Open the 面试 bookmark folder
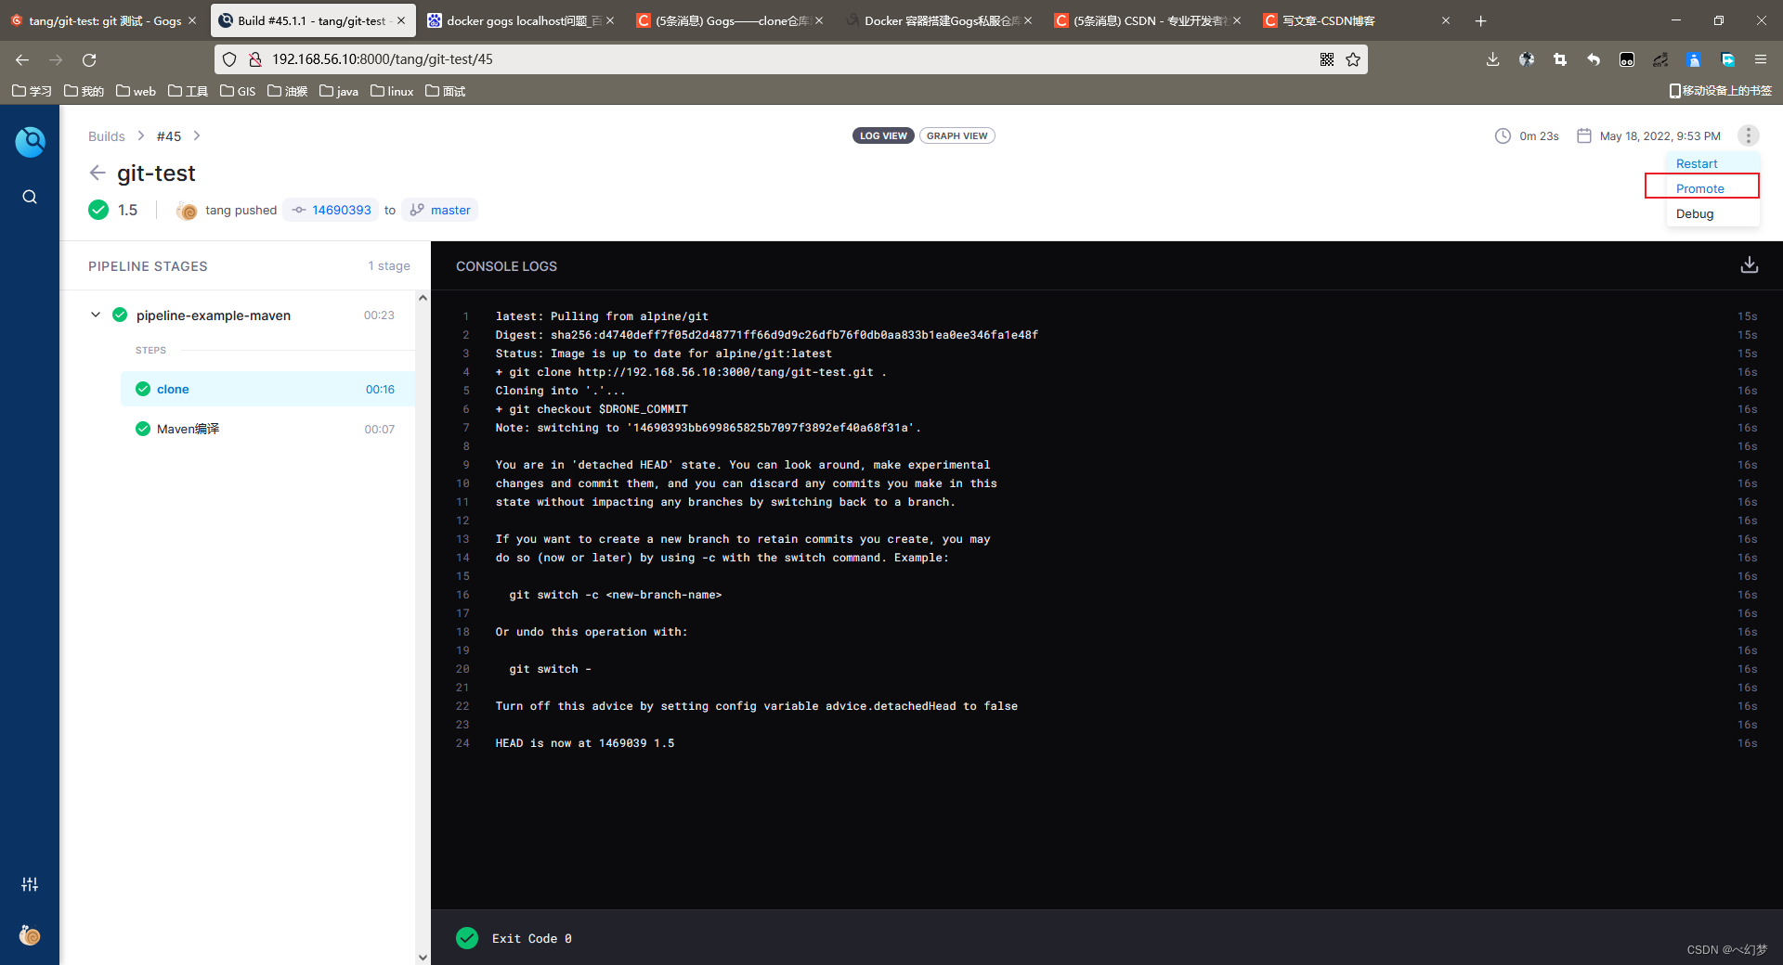Viewport: 1783px width, 965px height. (x=446, y=91)
